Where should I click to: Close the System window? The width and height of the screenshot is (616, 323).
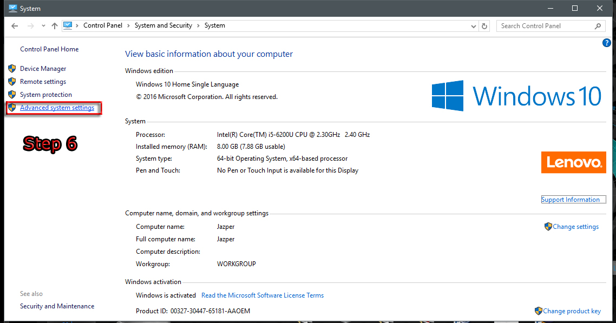(600, 8)
